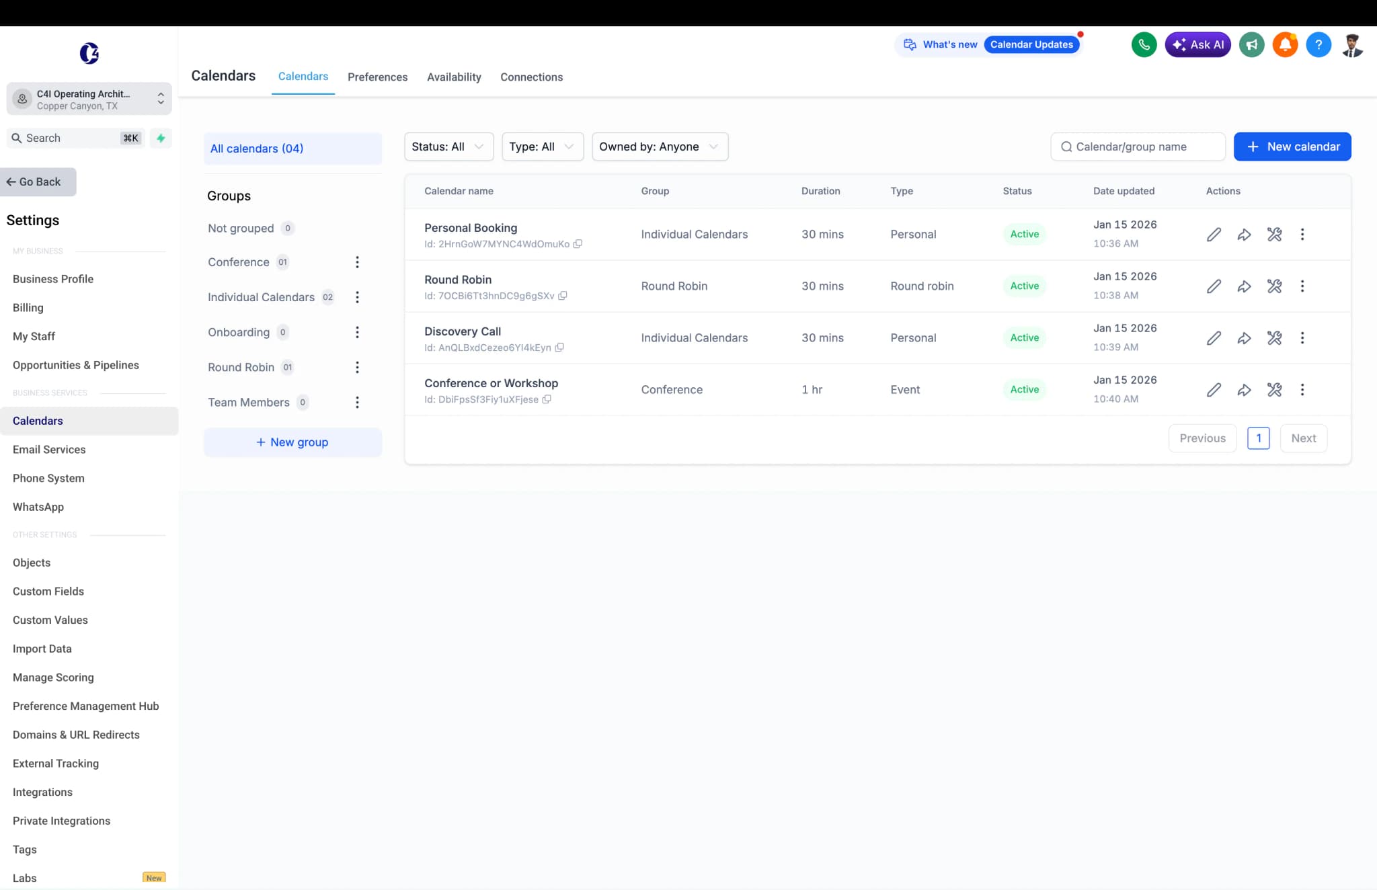The width and height of the screenshot is (1377, 890).
Task: Open the blue help question-mark icon
Action: click(x=1319, y=44)
